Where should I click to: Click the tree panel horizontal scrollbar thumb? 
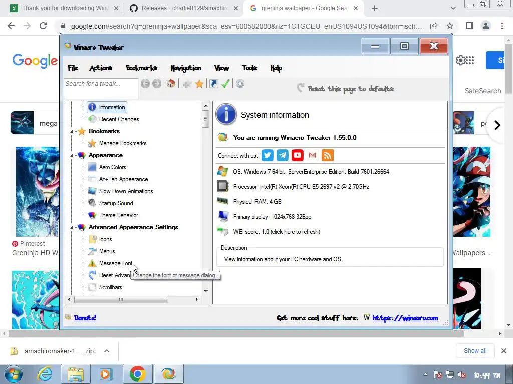[x=121, y=299]
